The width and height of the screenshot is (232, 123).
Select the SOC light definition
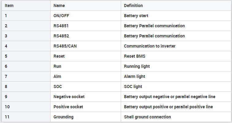click(x=176, y=86)
